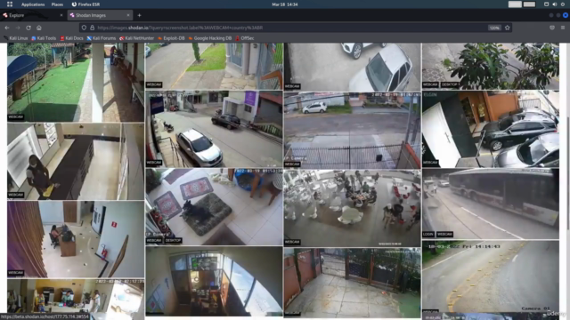
Task: Open Kali NetHunter bookmark
Action: click(136, 38)
